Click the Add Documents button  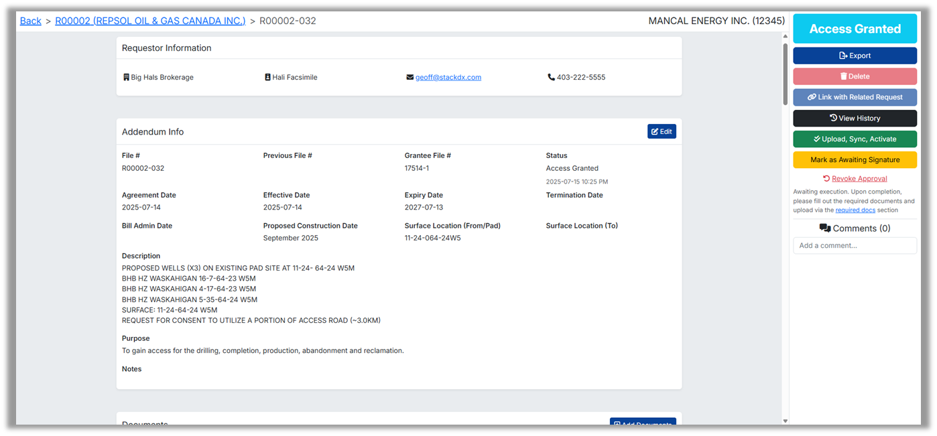click(x=642, y=421)
